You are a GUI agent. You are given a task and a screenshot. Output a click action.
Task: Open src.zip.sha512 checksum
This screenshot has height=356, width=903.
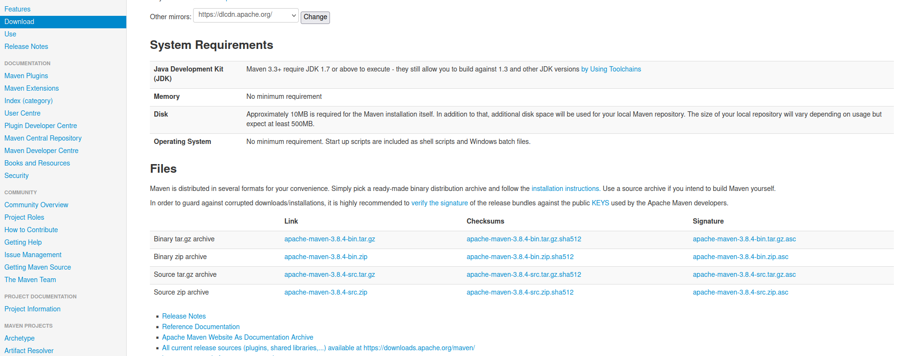(x=520, y=292)
